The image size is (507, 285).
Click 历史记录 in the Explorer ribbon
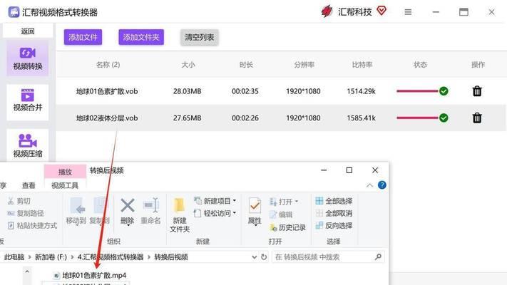tap(287, 227)
